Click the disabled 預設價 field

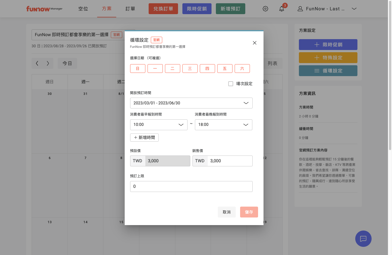[167, 161]
